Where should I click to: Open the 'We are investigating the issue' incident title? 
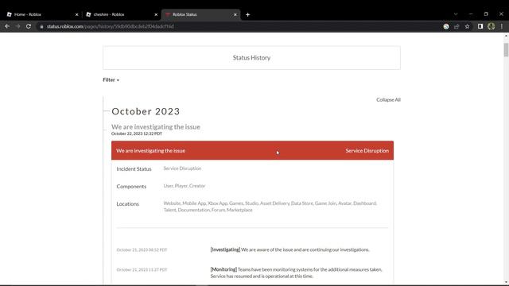[x=156, y=127]
